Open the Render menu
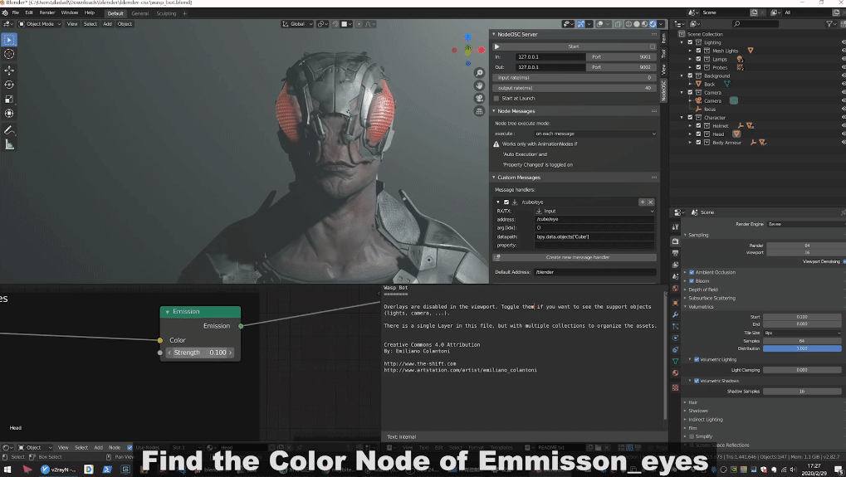 47,12
